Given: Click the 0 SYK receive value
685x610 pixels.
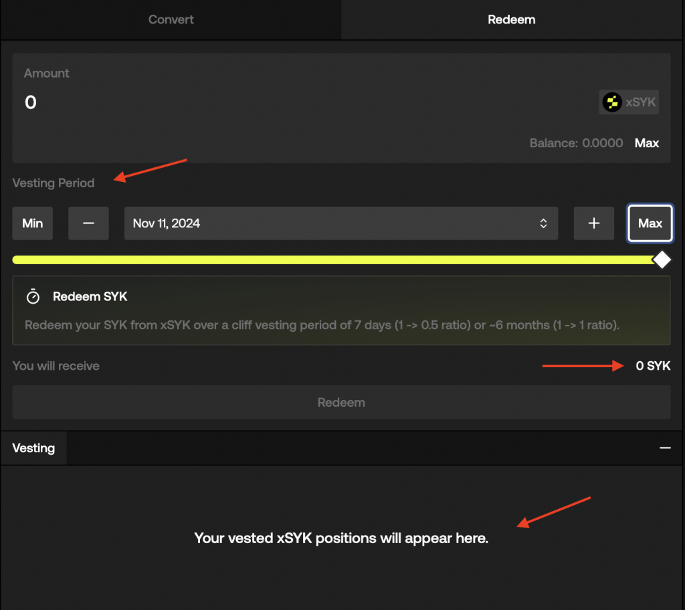Looking at the screenshot, I should click(x=653, y=366).
